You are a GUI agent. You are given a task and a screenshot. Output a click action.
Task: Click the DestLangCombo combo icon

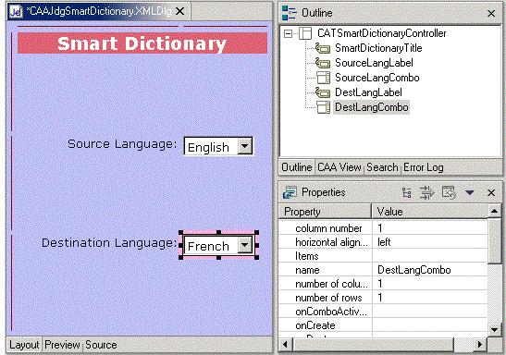(323, 107)
